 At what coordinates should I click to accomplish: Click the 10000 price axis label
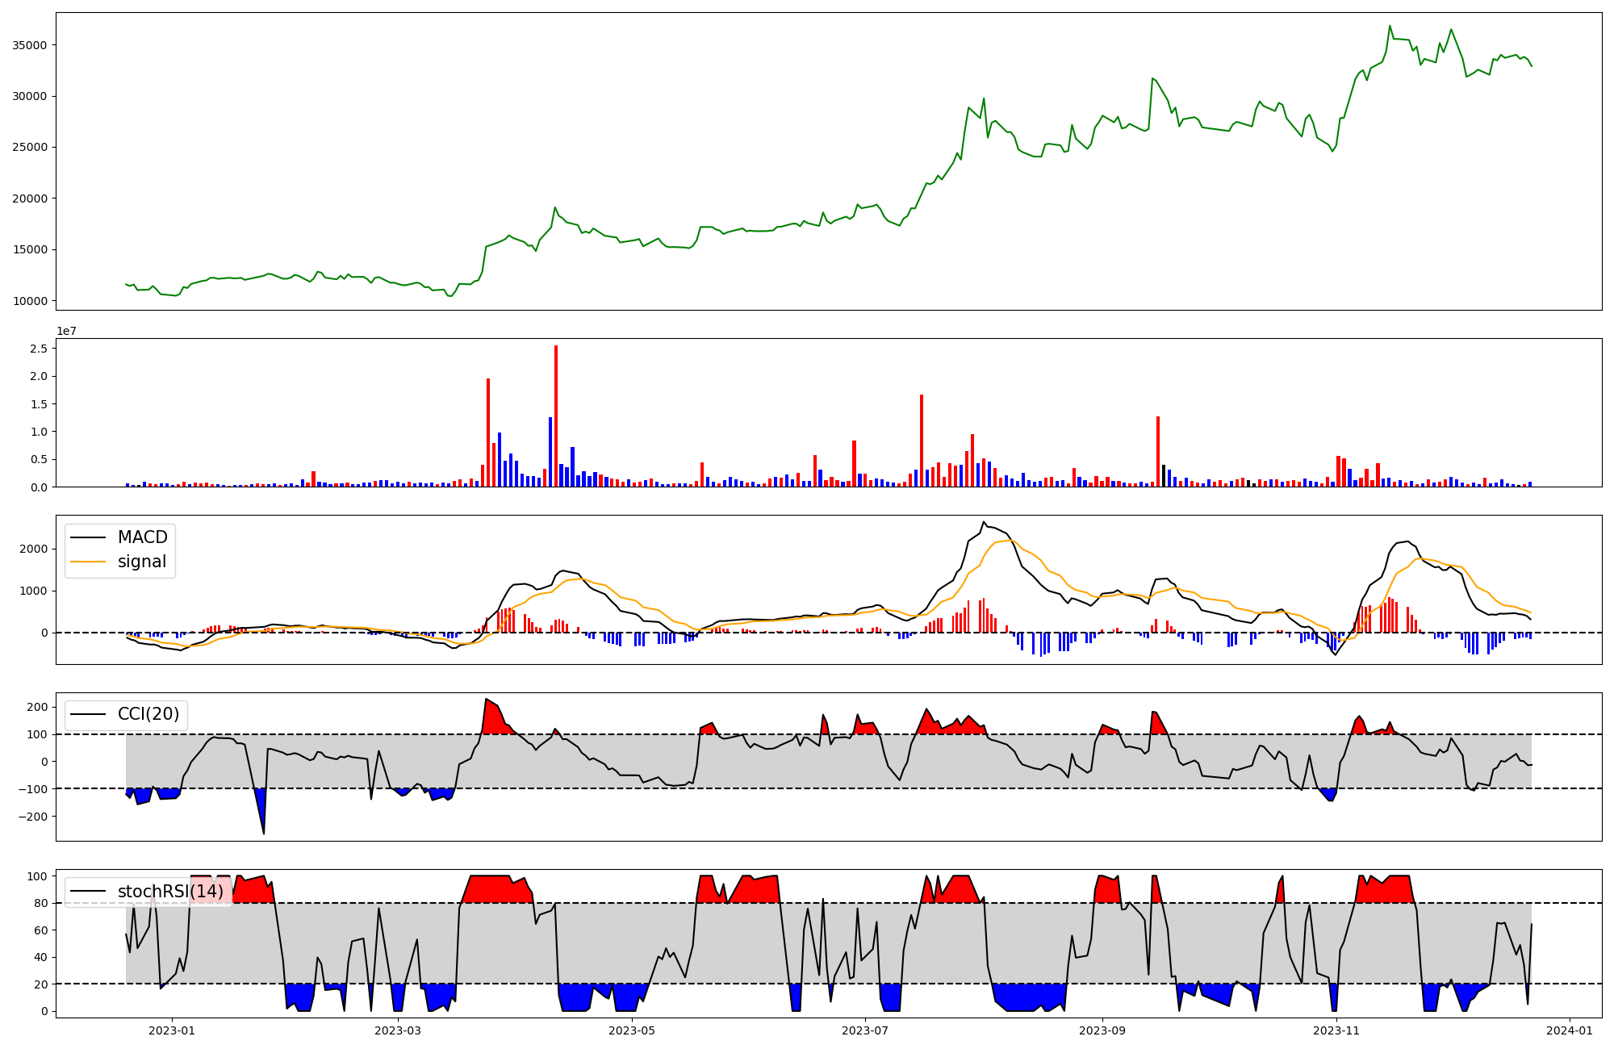click(x=29, y=301)
